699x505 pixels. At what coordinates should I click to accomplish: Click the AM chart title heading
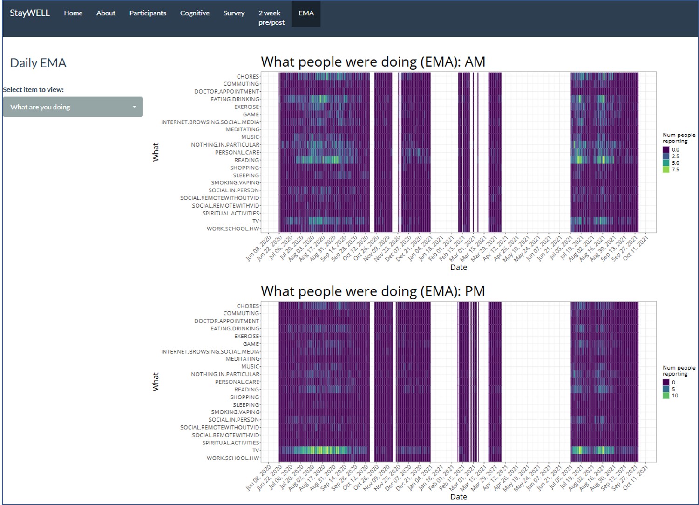tap(373, 62)
